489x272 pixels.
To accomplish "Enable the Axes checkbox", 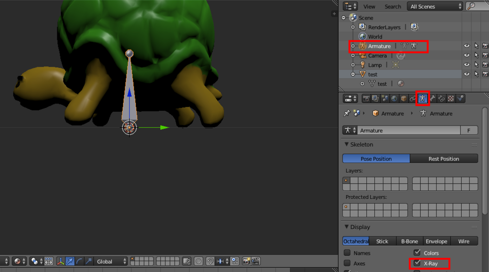I will (347, 263).
